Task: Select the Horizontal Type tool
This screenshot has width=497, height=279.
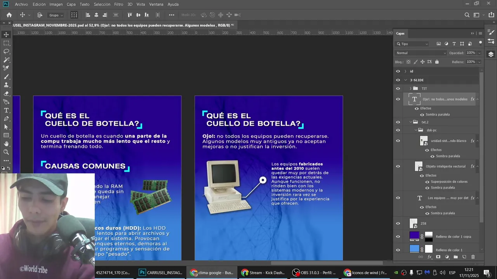Action: click(x=6, y=110)
